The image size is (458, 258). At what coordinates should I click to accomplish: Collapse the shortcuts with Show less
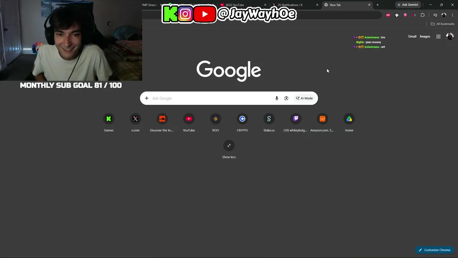(229, 149)
